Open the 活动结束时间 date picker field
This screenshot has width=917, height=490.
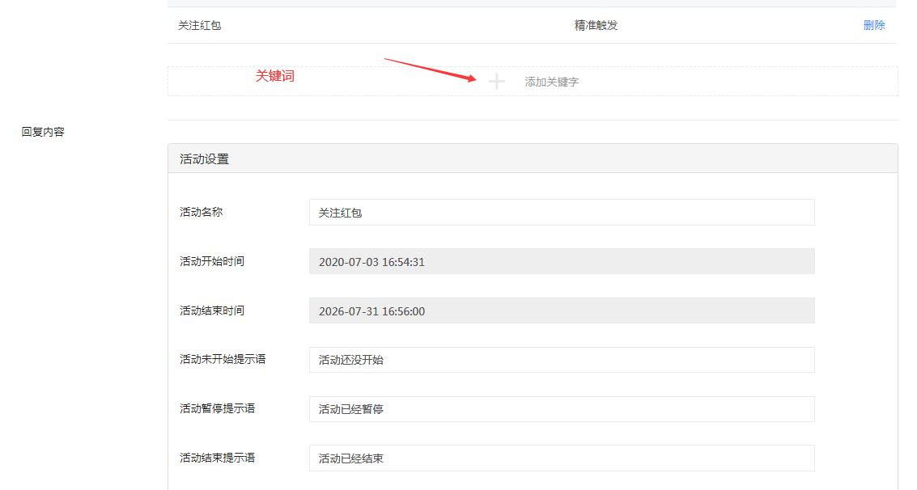[x=561, y=311]
